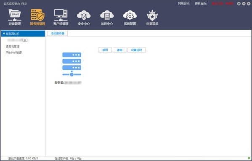Open the 电竞菜单 esports menu
252x161 pixels.
pos(152,18)
